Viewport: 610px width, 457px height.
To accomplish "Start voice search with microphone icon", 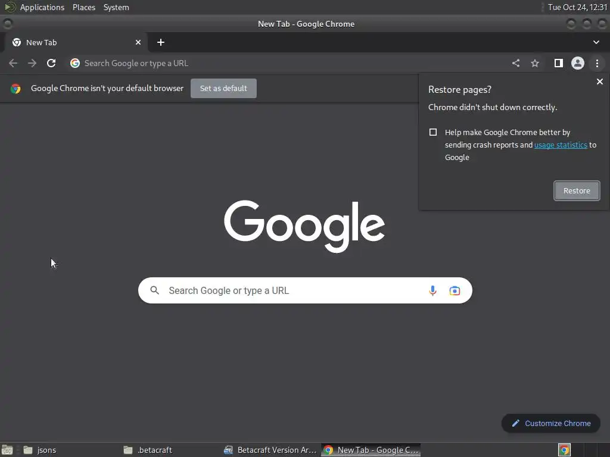I will click(432, 290).
